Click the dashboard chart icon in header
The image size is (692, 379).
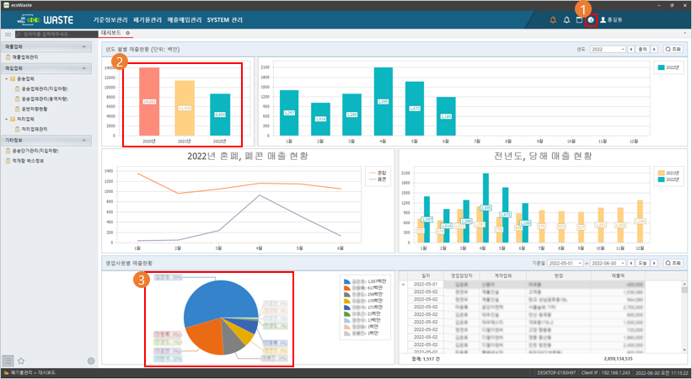click(591, 19)
